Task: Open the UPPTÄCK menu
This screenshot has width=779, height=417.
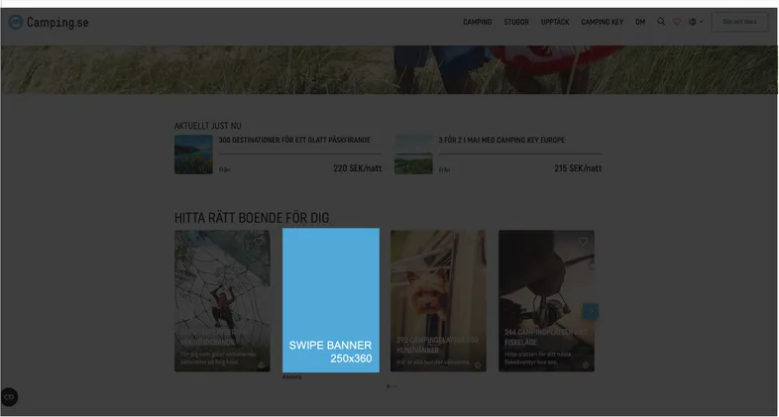Action: [x=555, y=22]
